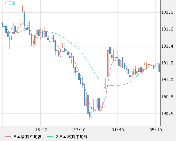Click the 190.6 price axis label
This screenshot has height=141, width=176.
167,114
